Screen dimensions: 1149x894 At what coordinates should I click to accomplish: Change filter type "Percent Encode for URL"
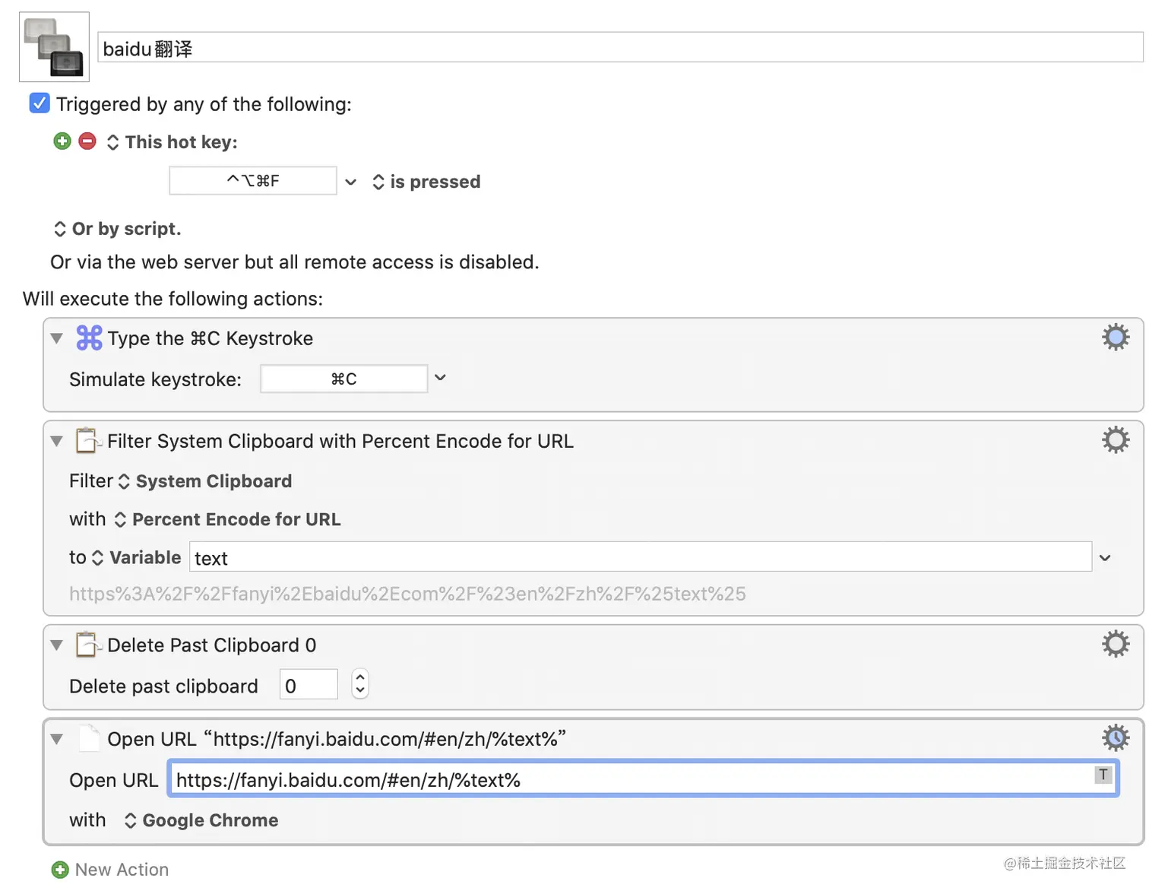[x=227, y=519]
